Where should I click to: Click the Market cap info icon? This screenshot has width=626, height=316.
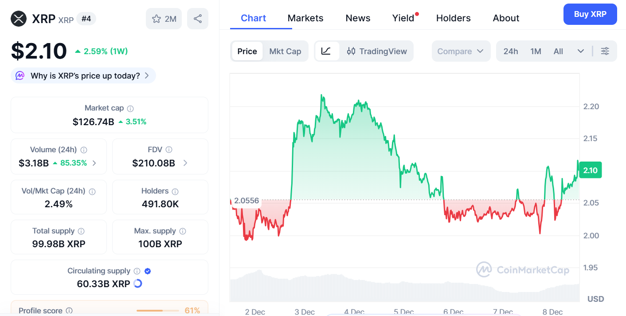pyautogui.click(x=130, y=108)
